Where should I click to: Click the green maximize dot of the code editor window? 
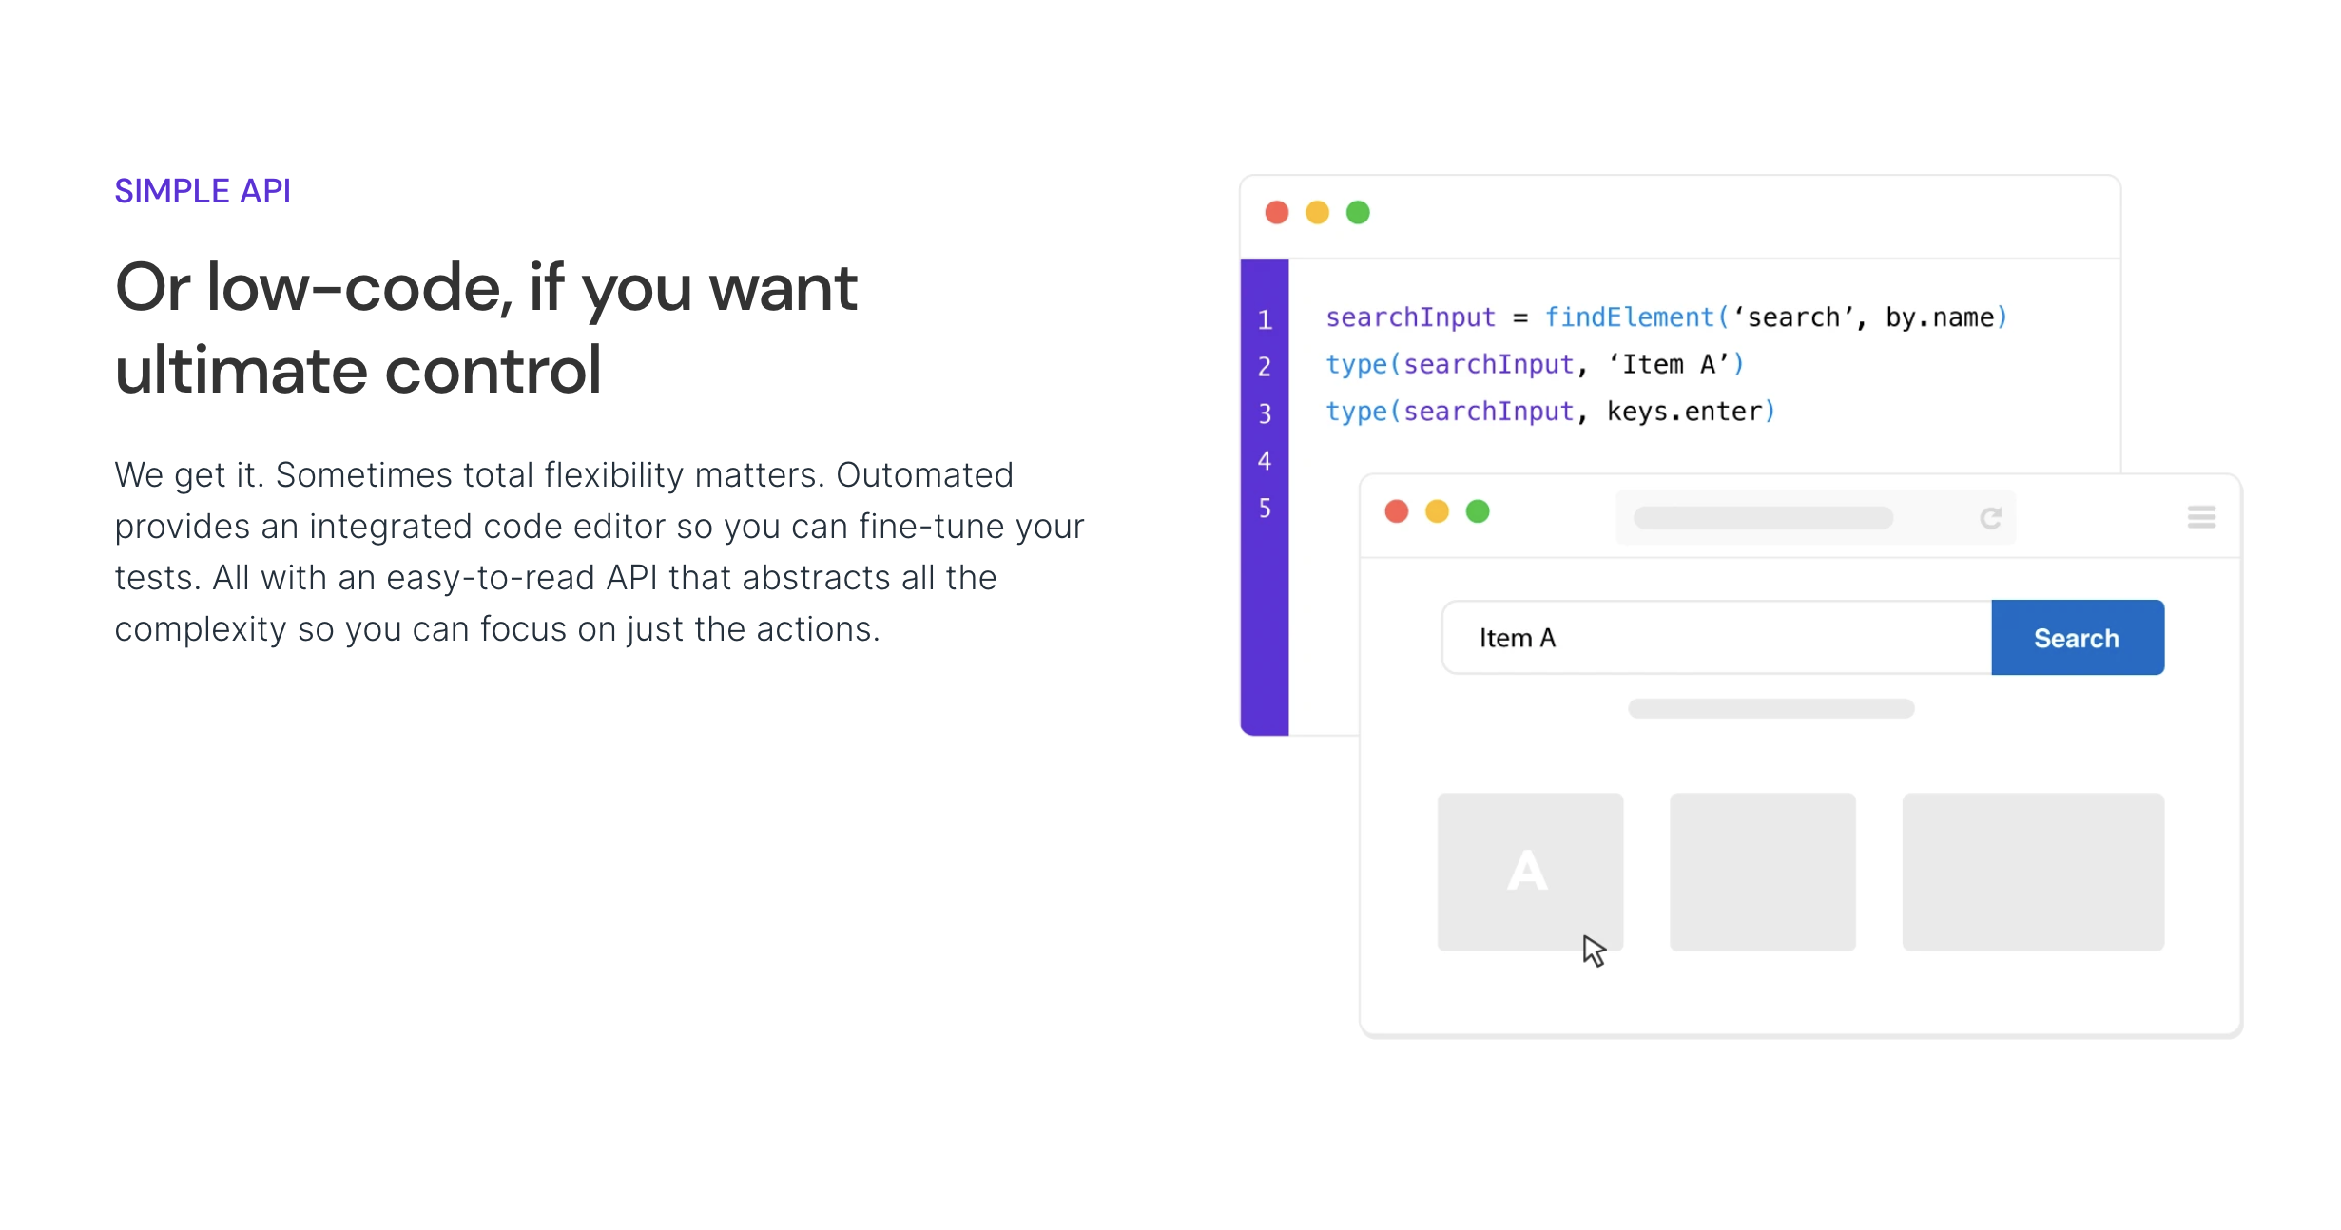pos(1358,212)
